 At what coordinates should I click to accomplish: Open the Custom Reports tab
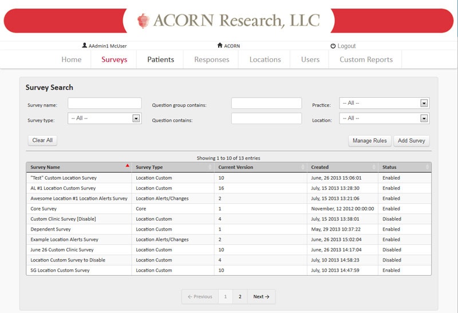pyautogui.click(x=366, y=60)
